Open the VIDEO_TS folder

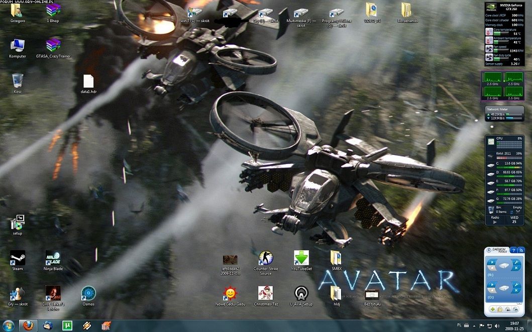[x=372, y=13]
